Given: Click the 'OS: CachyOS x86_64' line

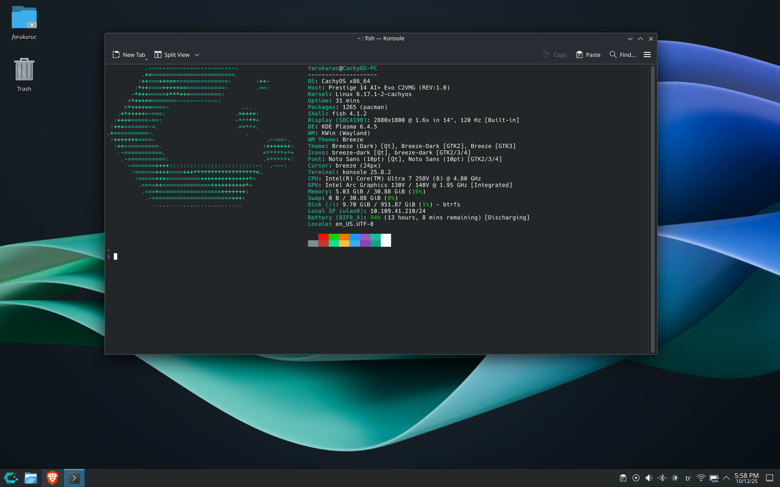Looking at the screenshot, I should 339,81.
